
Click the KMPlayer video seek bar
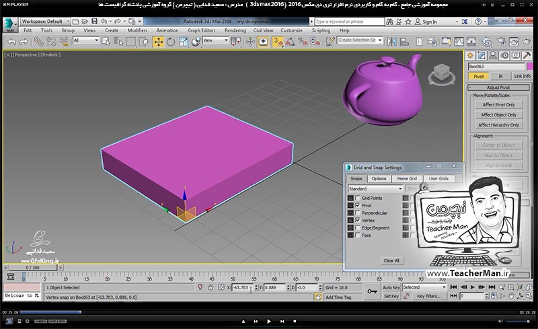tap(268, 312)
